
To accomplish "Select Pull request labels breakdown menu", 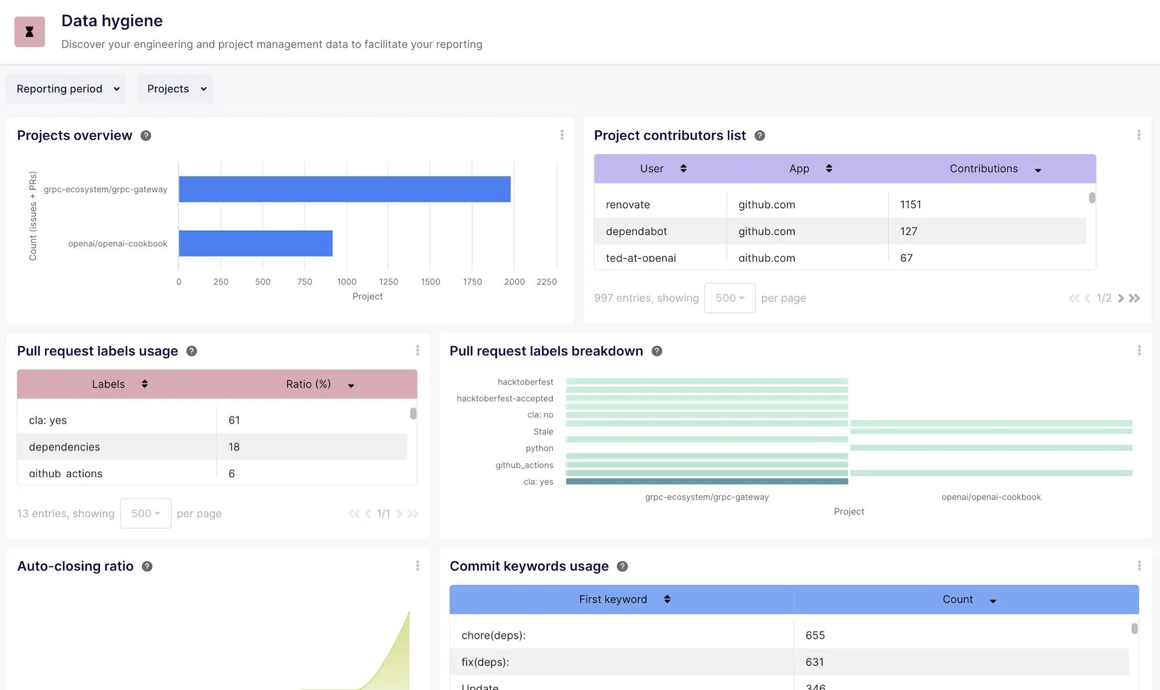I will [1140, 351].
